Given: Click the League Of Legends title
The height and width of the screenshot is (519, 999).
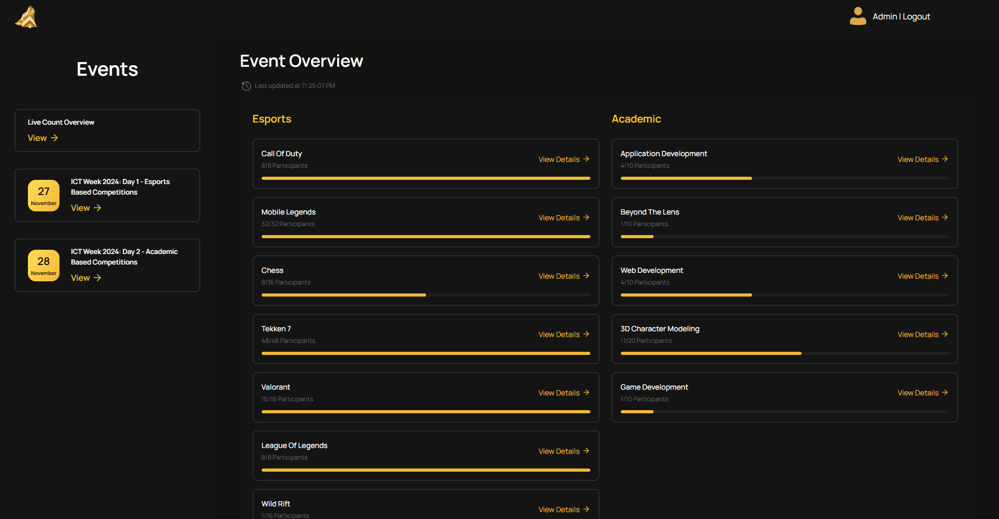Looking at the screenshot, I should (x=294, y=445).
